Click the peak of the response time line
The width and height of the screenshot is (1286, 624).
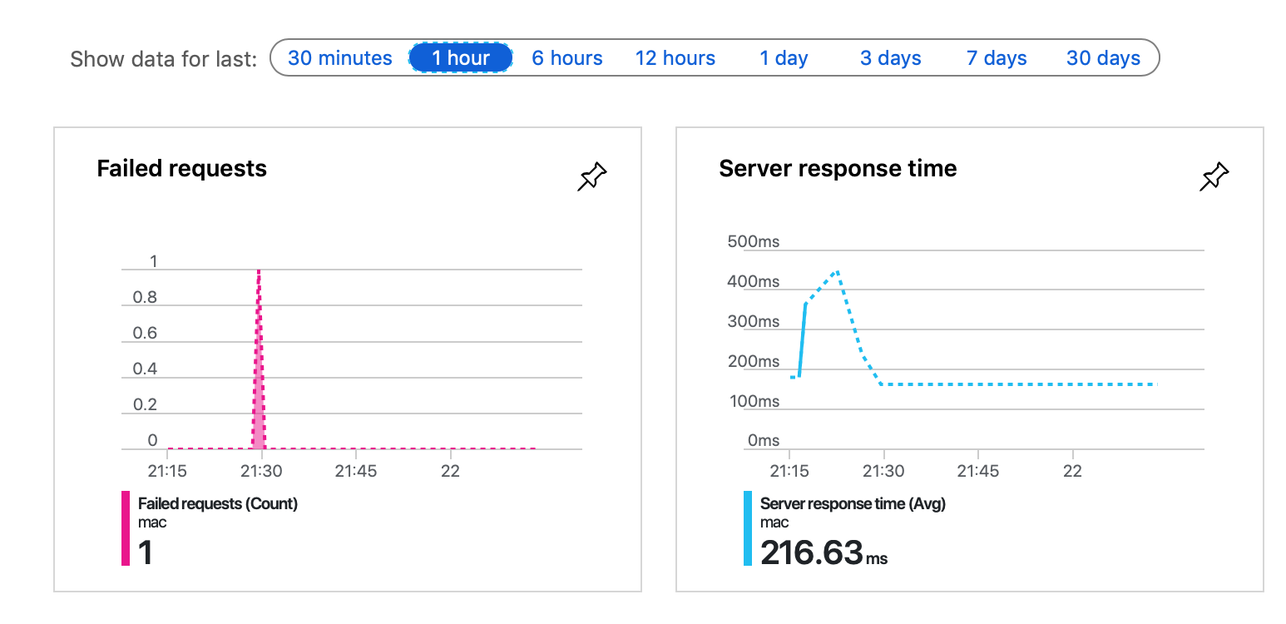click(x=838, y=271)
